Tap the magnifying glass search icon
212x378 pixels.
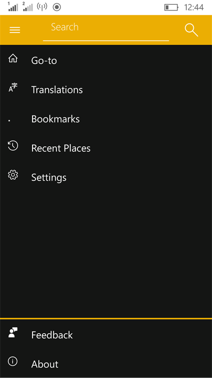tap(191, 30)
